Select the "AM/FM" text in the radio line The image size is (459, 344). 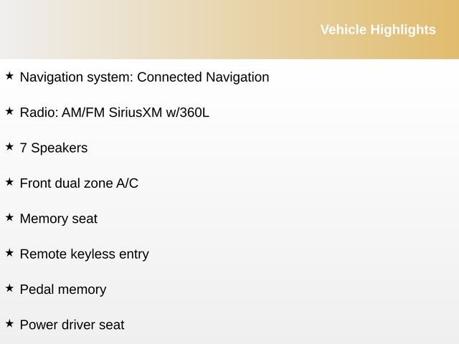[x=80, y=113]
